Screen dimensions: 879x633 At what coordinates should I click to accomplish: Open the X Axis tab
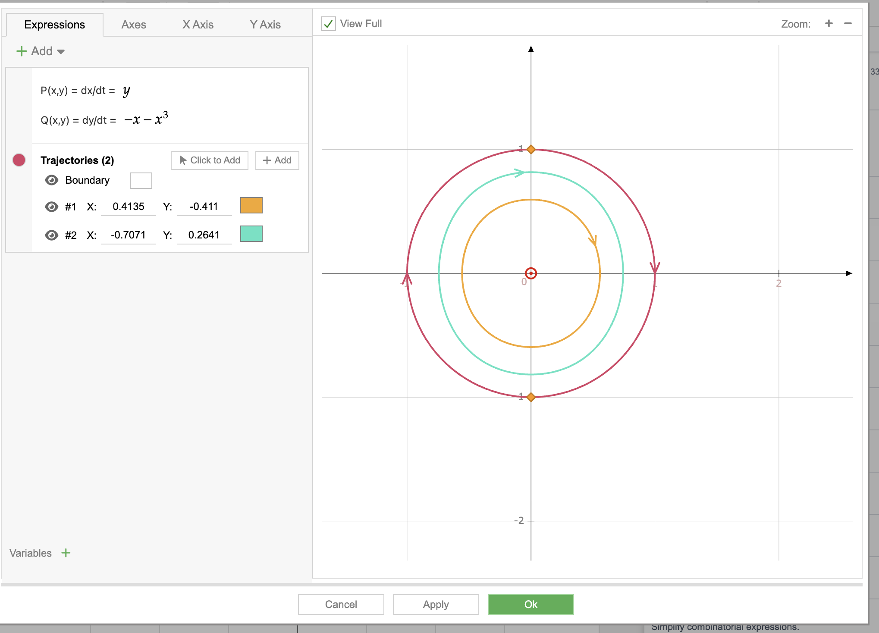point(198,25)
